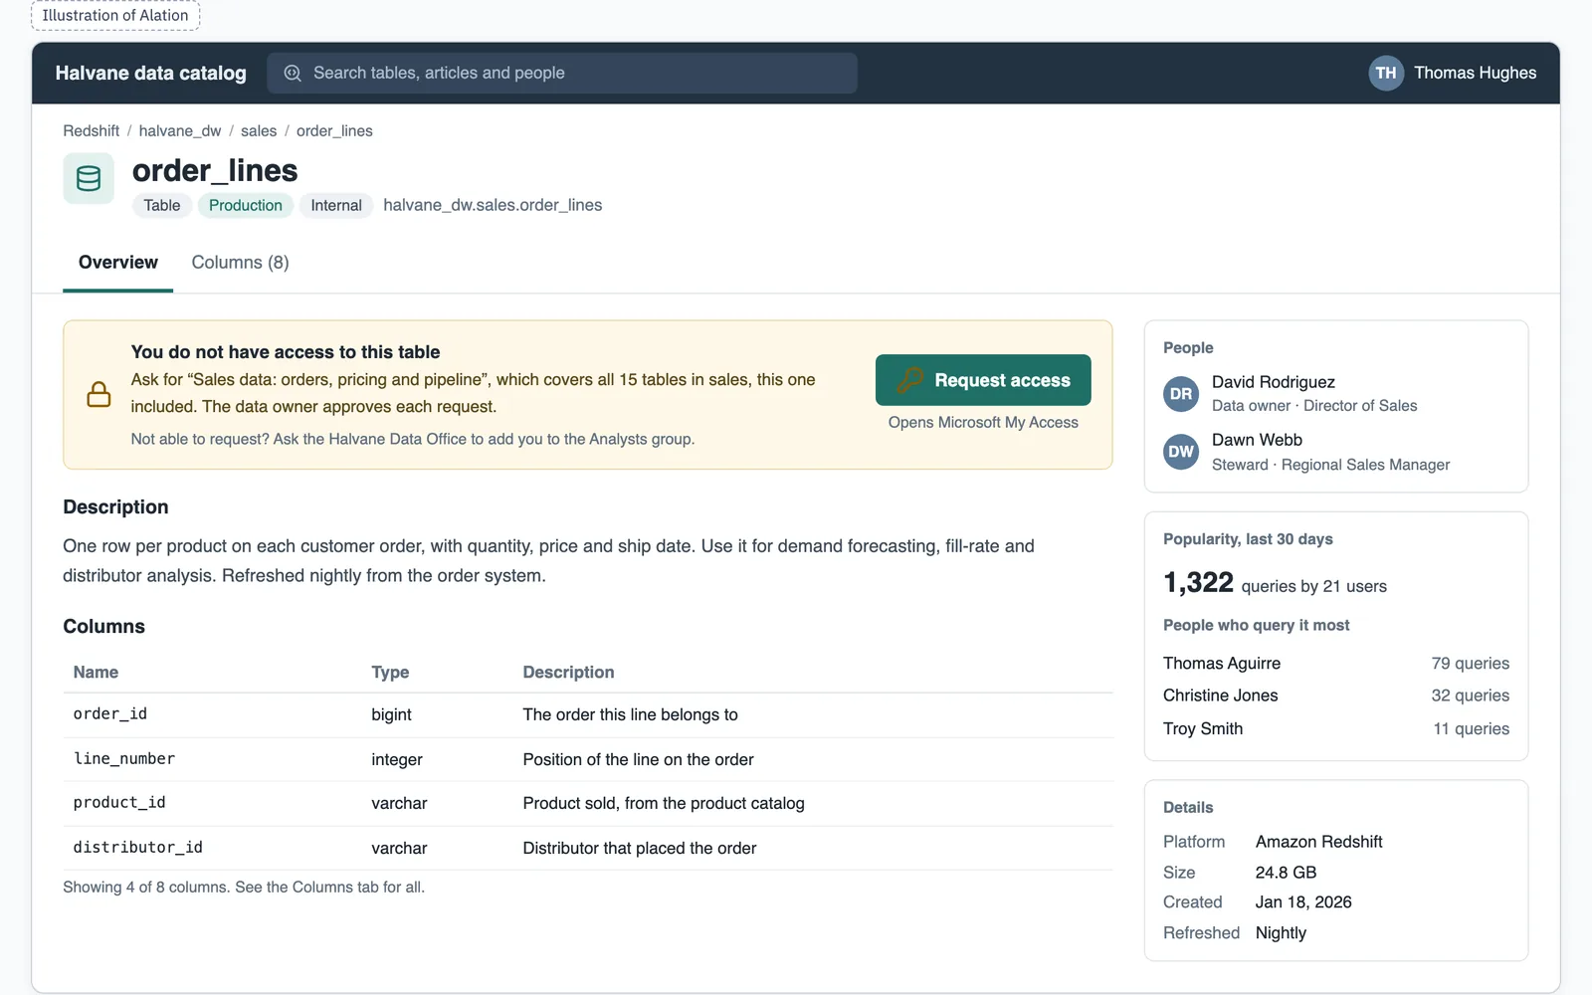Click the search magnifier icon

click(x=293, y=73)
